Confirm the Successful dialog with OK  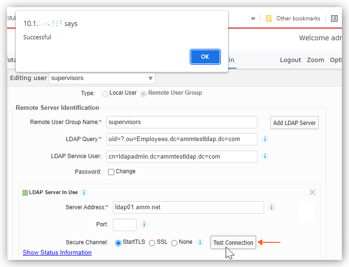205,57
